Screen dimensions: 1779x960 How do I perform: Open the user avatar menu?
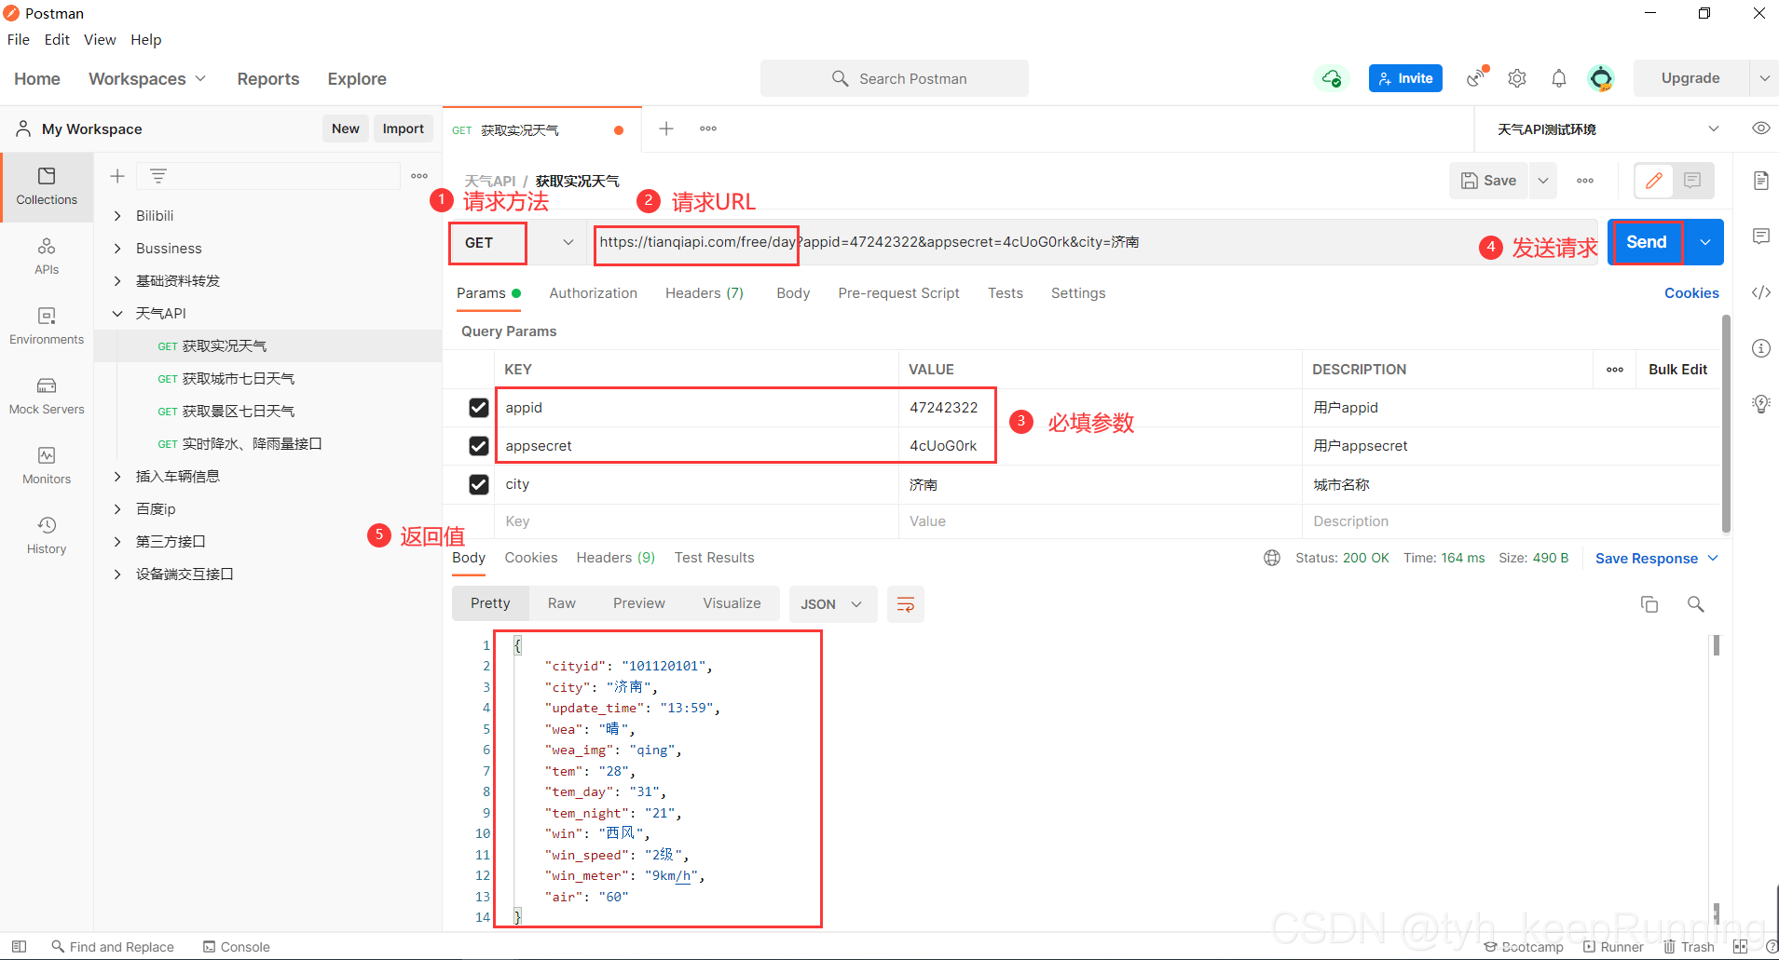pos(1601,78)
